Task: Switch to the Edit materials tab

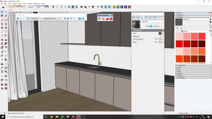Action: pyautogui.click(x=181, y=28)
